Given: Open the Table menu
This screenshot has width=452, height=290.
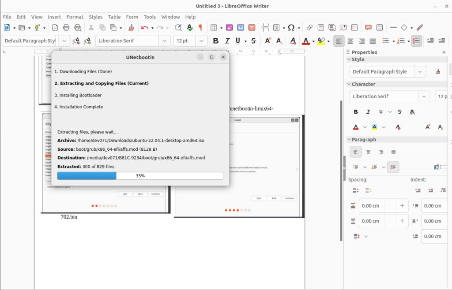Looking at the screenshot, I should [x=114, y=17].
